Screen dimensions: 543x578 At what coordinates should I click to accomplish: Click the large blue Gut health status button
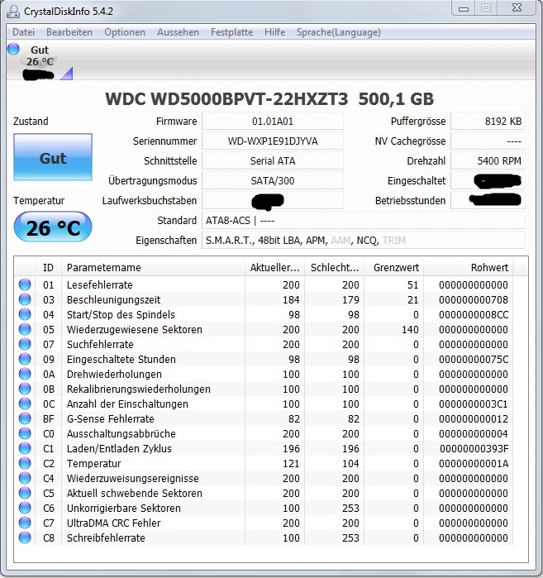click(53, 157)
